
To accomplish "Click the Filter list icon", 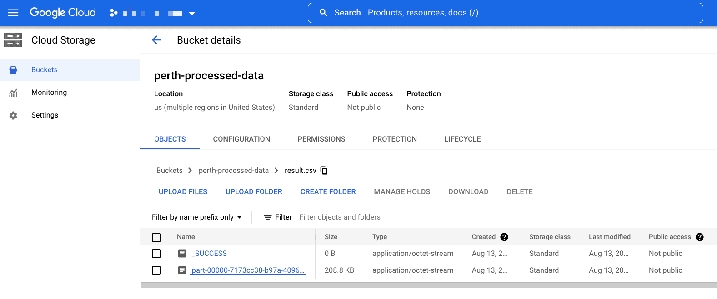I will (268, 217).
